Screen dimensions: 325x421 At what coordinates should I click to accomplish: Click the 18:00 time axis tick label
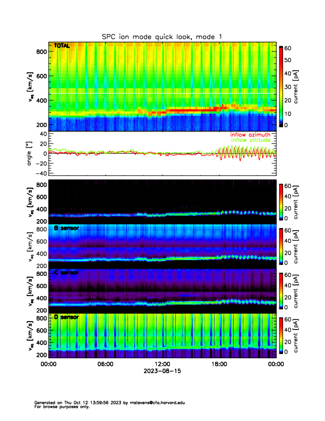pyautogui.click(x=219, y=364)
